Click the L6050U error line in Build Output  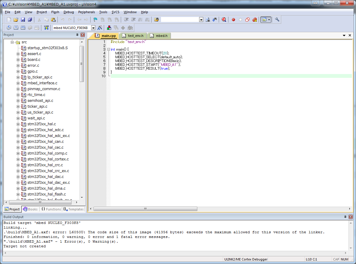[x=164, y=232]
